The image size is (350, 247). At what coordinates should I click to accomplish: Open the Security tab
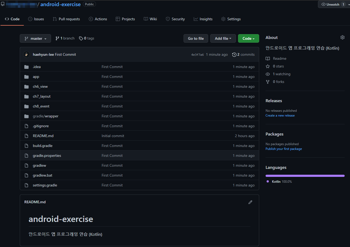coord(175,19)
